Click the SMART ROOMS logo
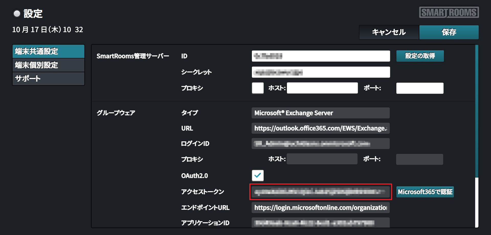Screen dimensions: 491x235 [x=449, y=12]
